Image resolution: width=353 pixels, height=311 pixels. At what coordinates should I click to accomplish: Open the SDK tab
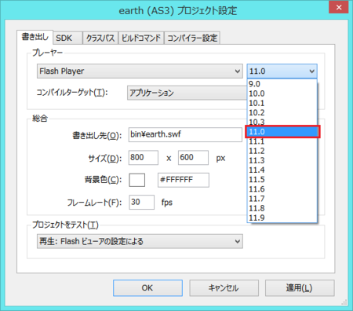(67, 38)
